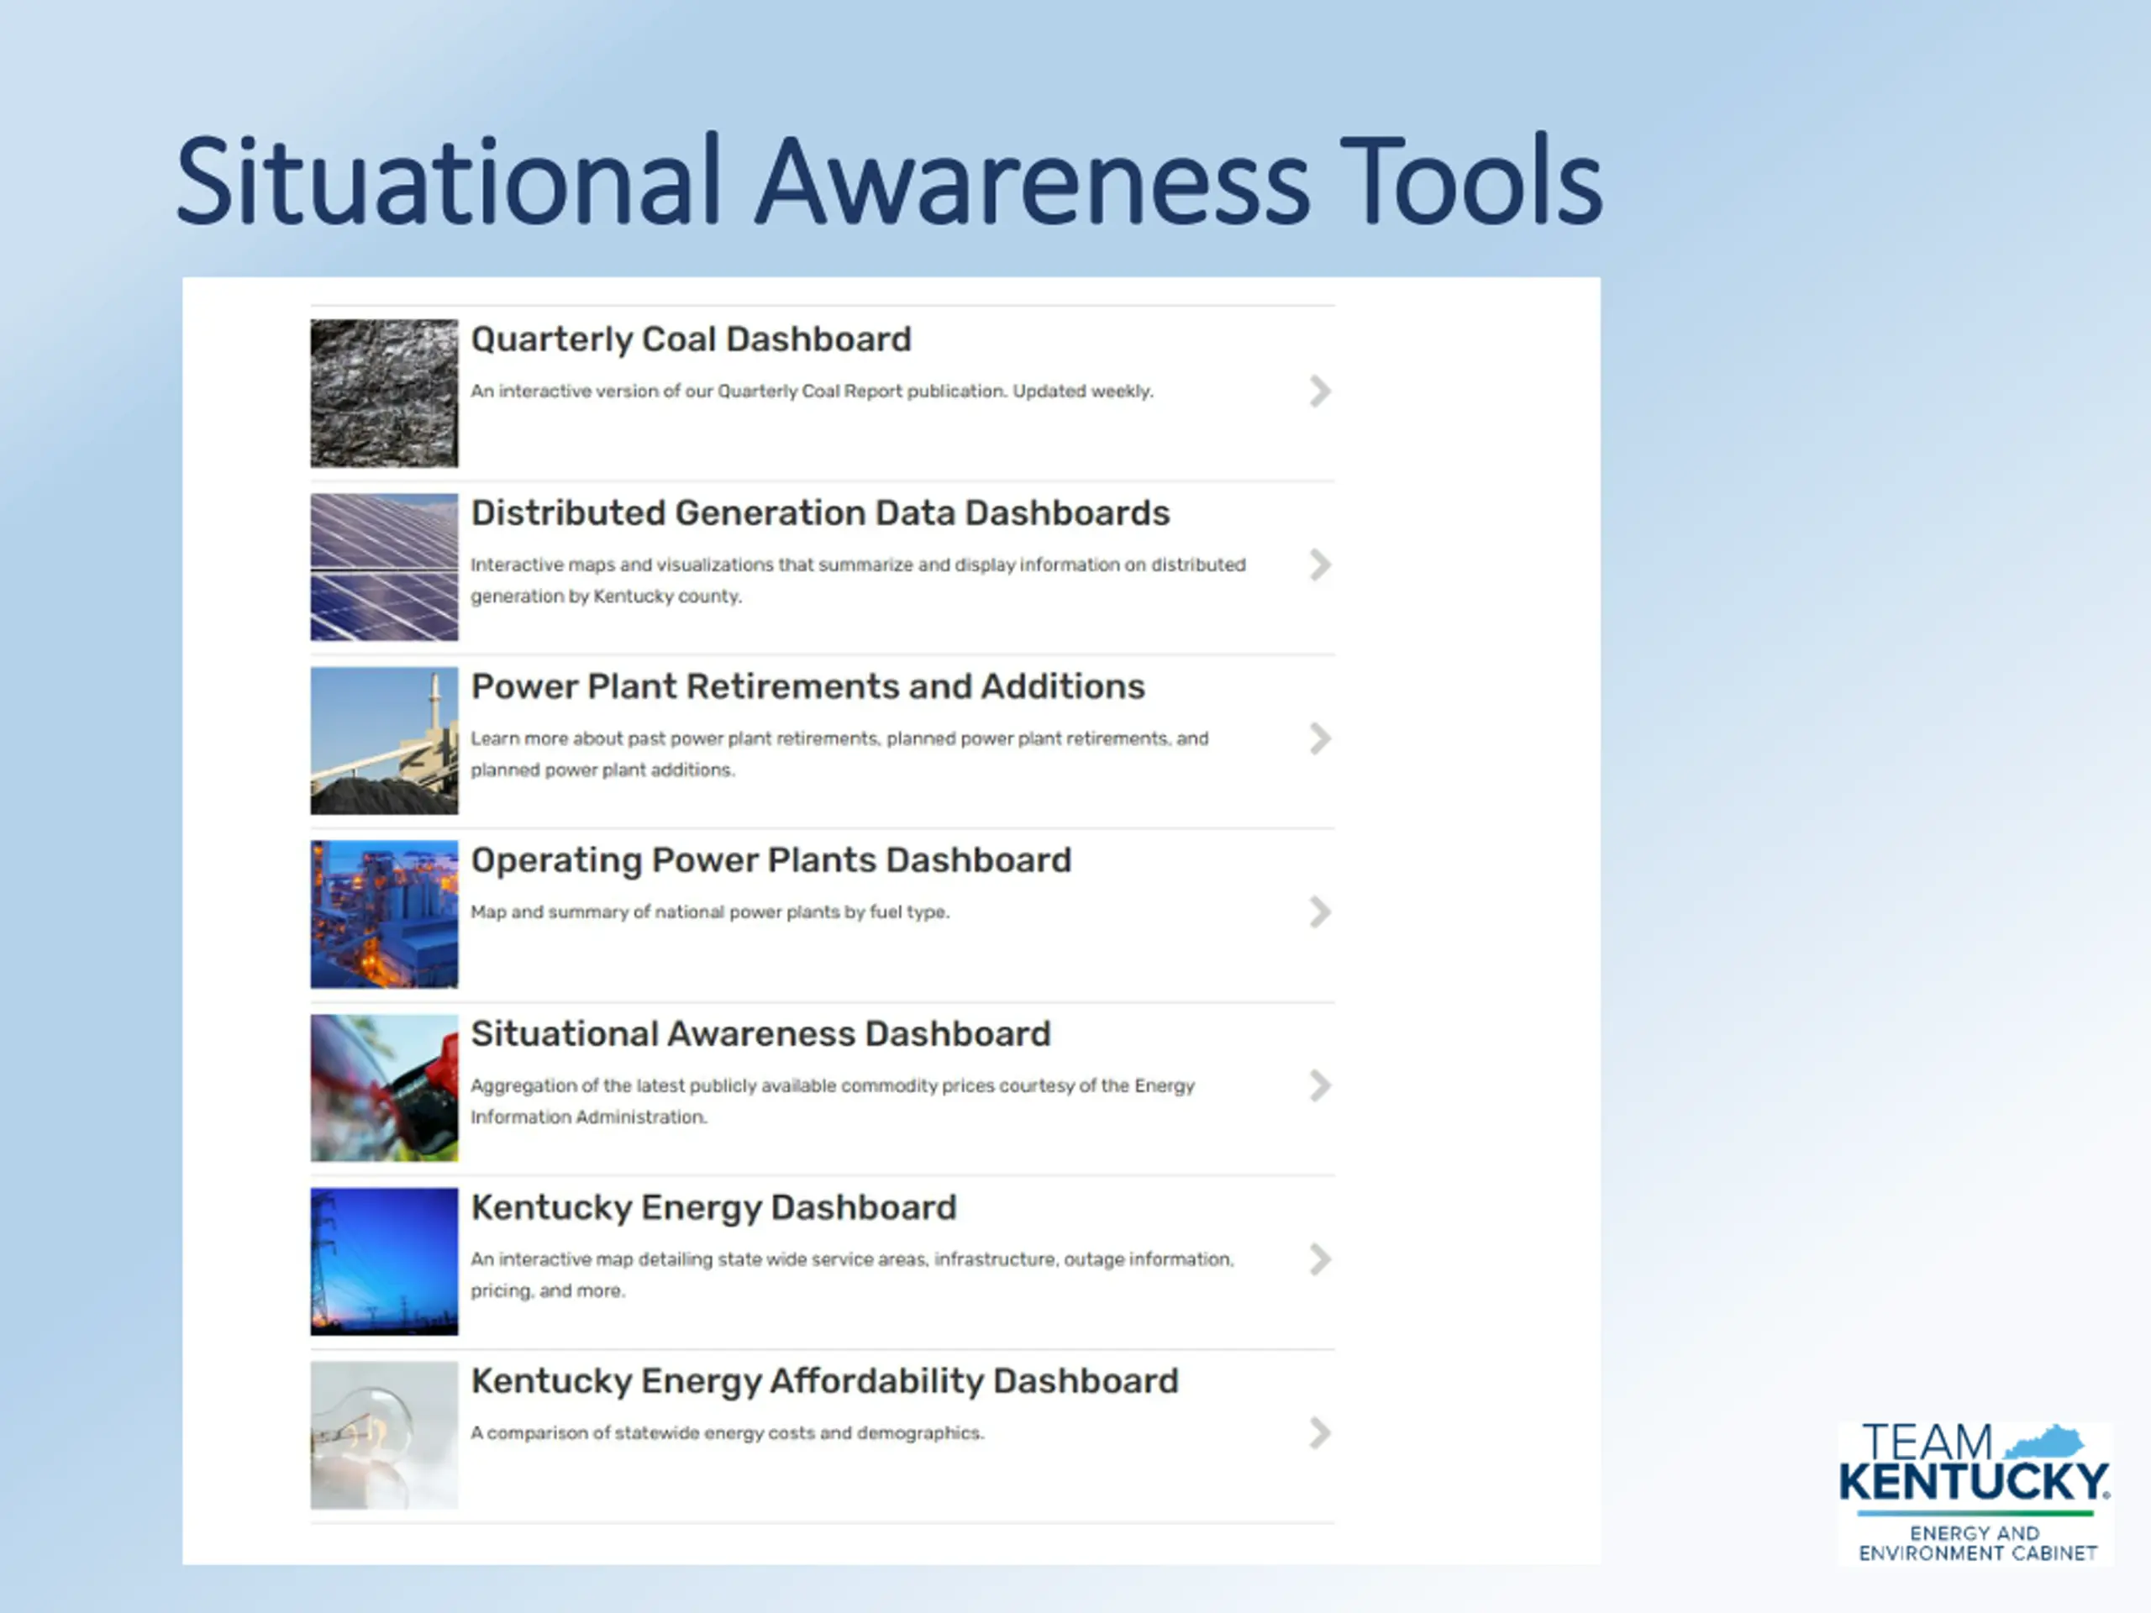Image resolution: width=2151 pixels, height=1613 pixels.
Task: Click the light bulb thumbnail image
Action: coord(384,1435)
